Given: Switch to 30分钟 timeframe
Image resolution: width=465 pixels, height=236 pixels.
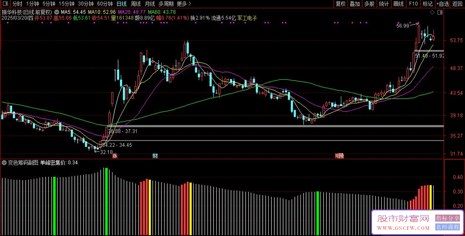Looking at the screenshot, I should pos(86,4).
